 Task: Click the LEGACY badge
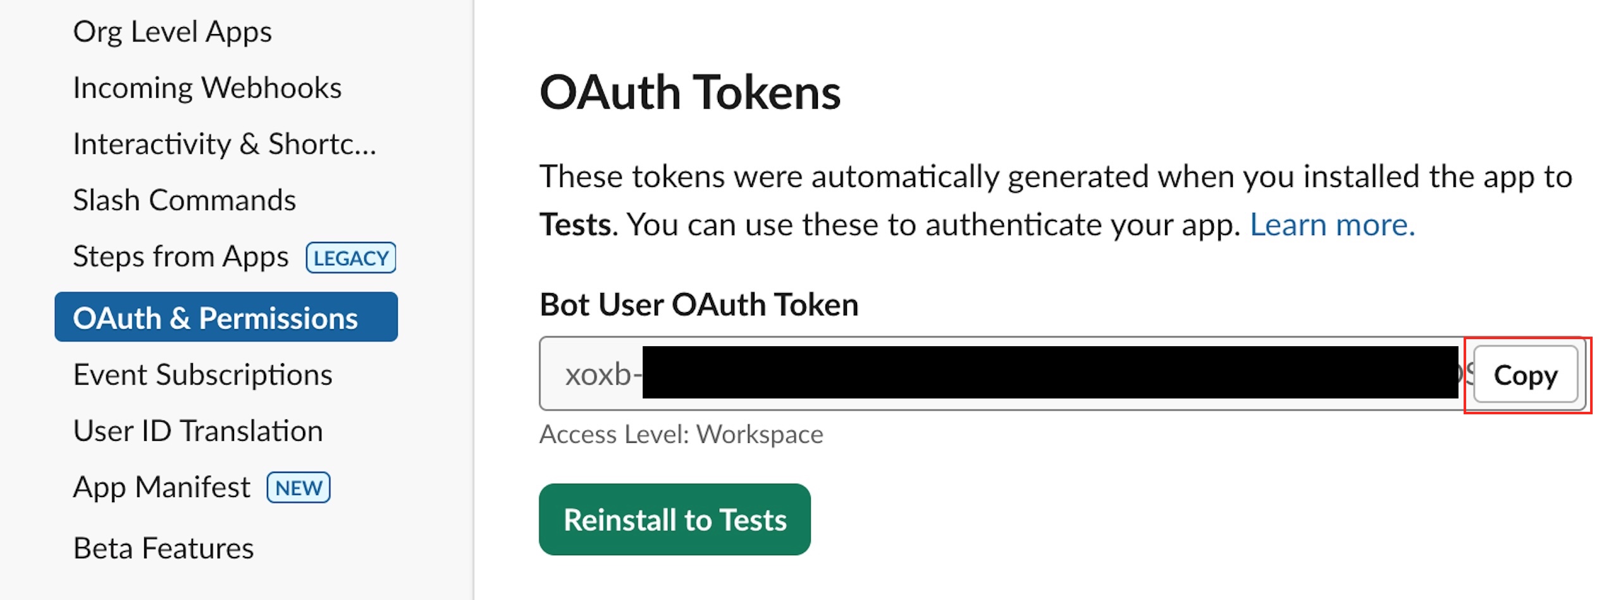(x=351, y=258)
